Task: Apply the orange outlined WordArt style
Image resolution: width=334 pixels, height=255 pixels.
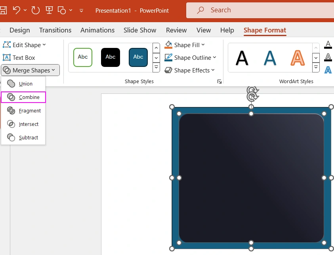Action: point(298,57)
